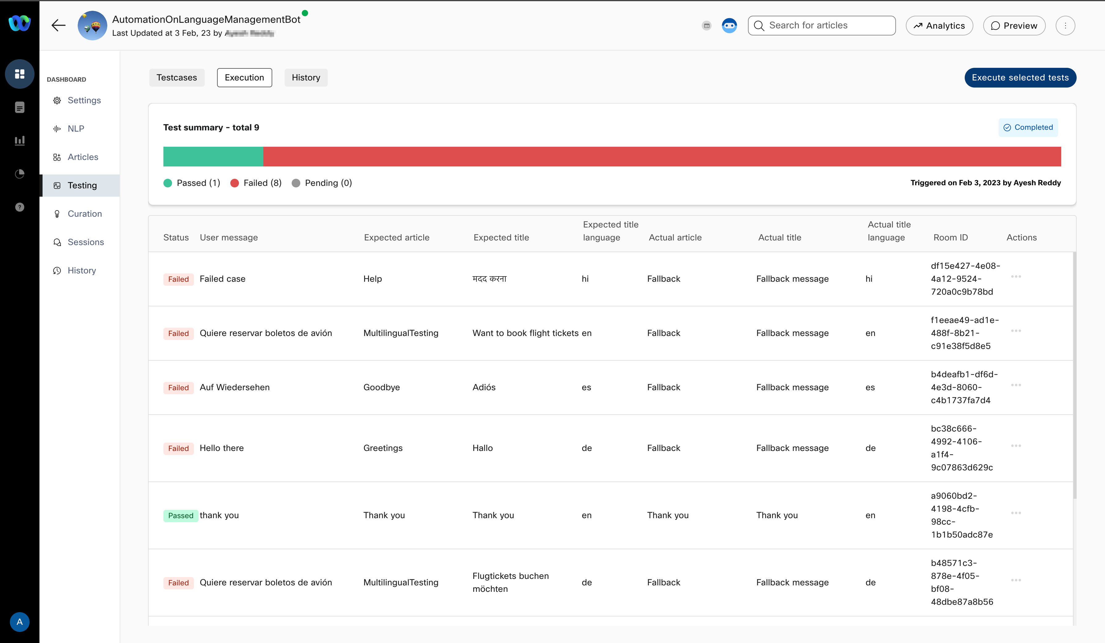Viewport: 1105px width, 643px height.
Task: Click the red failed segment of summary bar
Action: 662,157
